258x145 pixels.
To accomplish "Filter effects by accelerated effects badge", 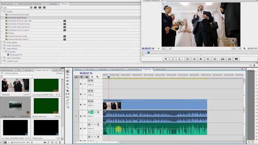I will click(35, 8).
